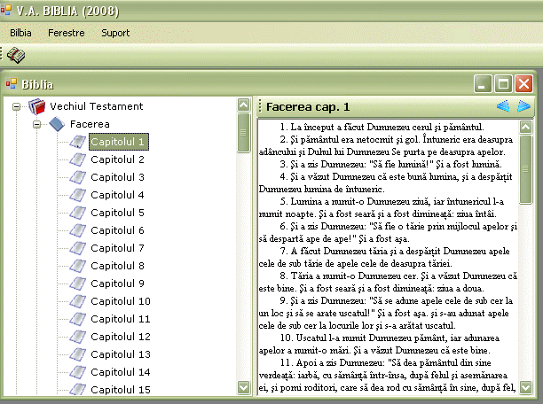543x404 pixels.
Task: Click the page icon beside Capitolul 5
Action: click(x=77, y=213)
